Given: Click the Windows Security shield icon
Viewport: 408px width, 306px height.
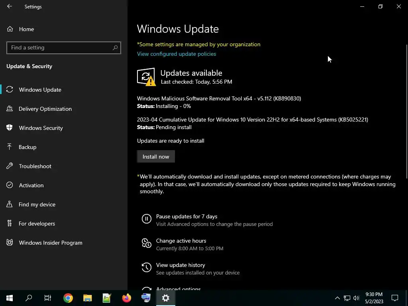Looking at the screenshot, I should 10,127.
